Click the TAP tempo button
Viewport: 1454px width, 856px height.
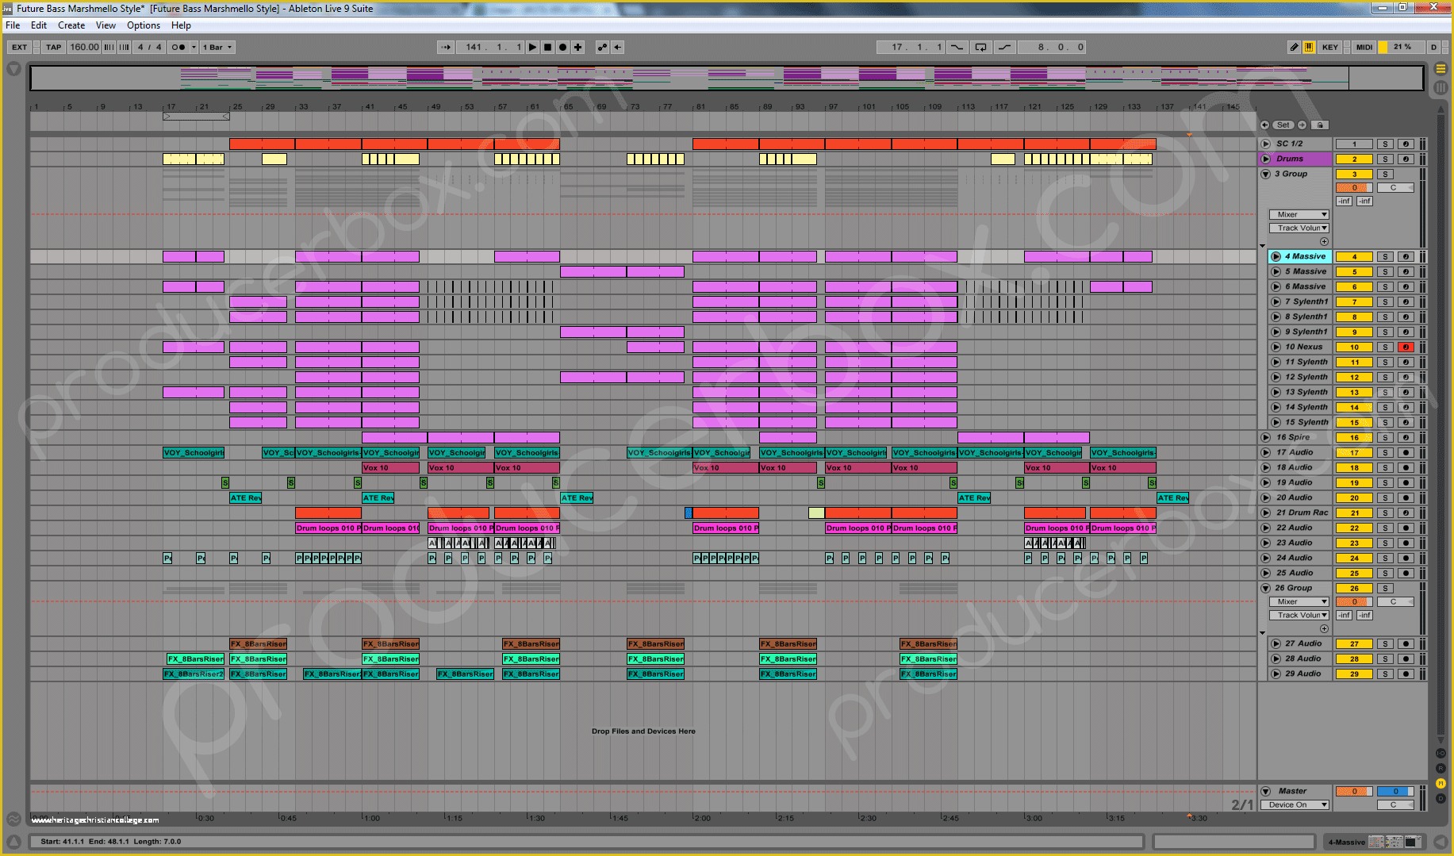(x=53, y=47)
